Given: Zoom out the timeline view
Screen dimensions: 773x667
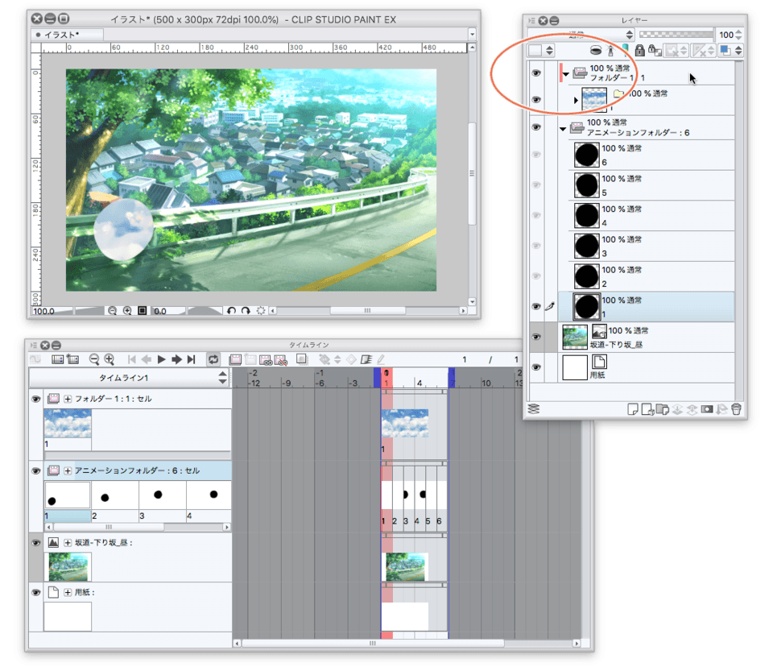Looking at the screenshot, I should (x=94, y=359).
